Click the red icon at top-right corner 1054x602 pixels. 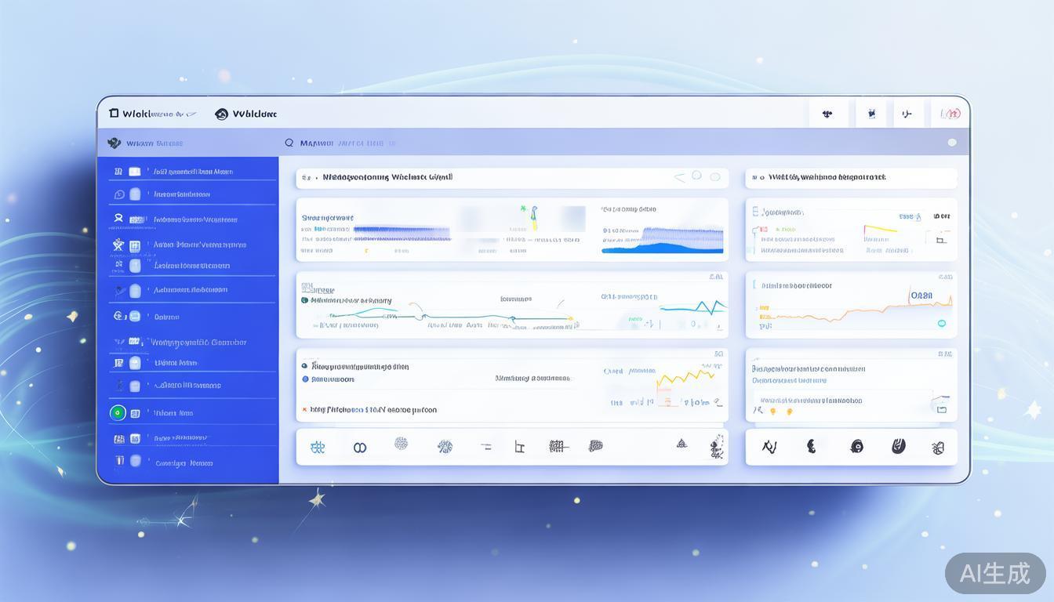pyautogui.click(x=950, y=114)
